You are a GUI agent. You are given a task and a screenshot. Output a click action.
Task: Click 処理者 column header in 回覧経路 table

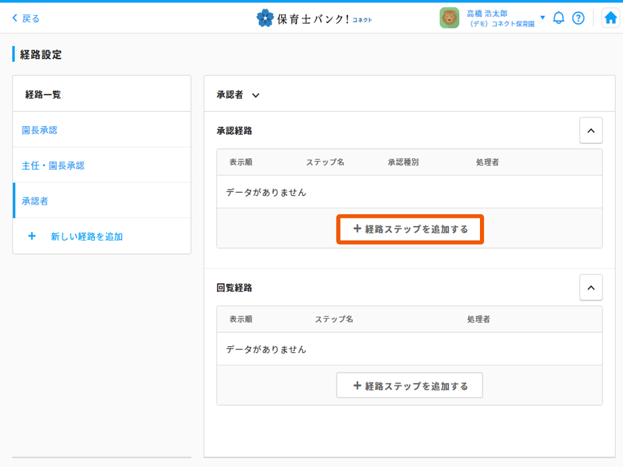click(x=478, y=319)
